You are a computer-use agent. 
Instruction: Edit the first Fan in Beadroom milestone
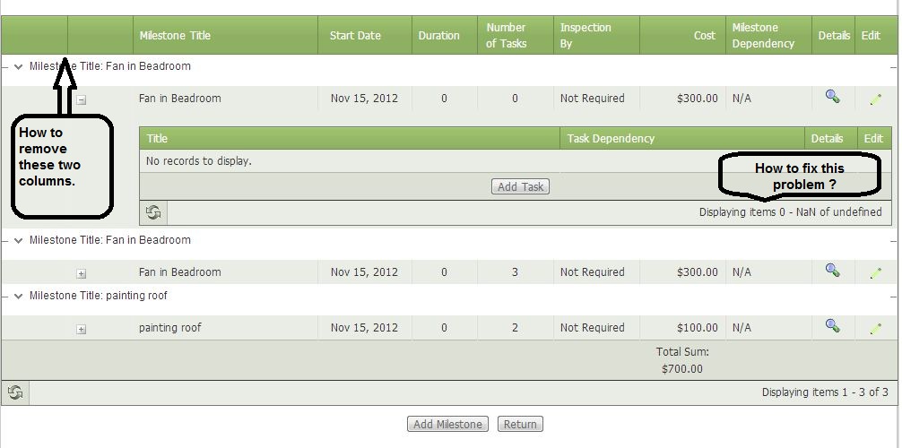(x=875, y=99)
